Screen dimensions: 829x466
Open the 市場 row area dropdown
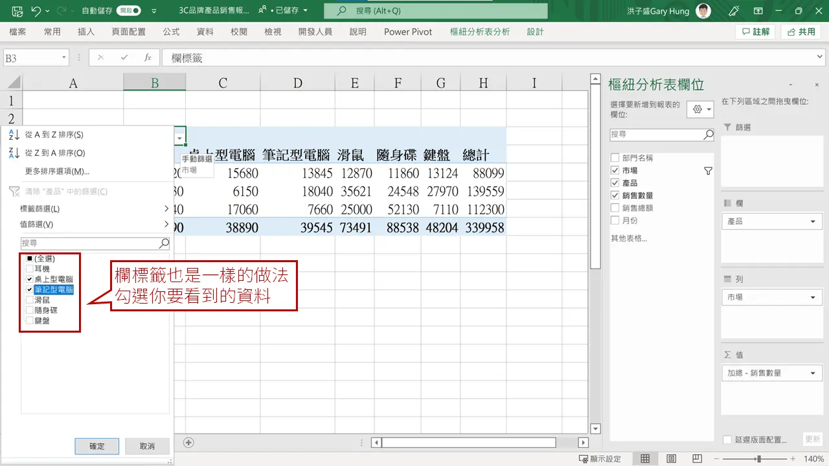pyautogui.click(x=813, y=297)
